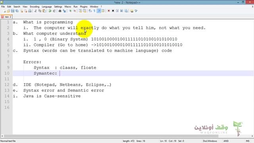254x143 pixels.
Task: Open the Plugins menu
Action: coord(84,7)
